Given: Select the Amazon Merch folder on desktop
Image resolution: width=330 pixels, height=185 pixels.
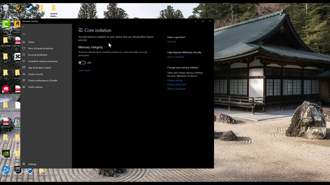Looking at the screenshot, I should coord(54,11).
